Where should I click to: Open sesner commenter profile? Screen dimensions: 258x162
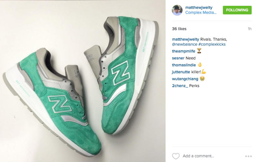coord(178,58)
